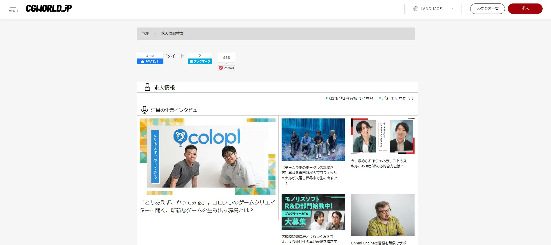
Task: Click the ツイート share link
Action: coord(175,56)
